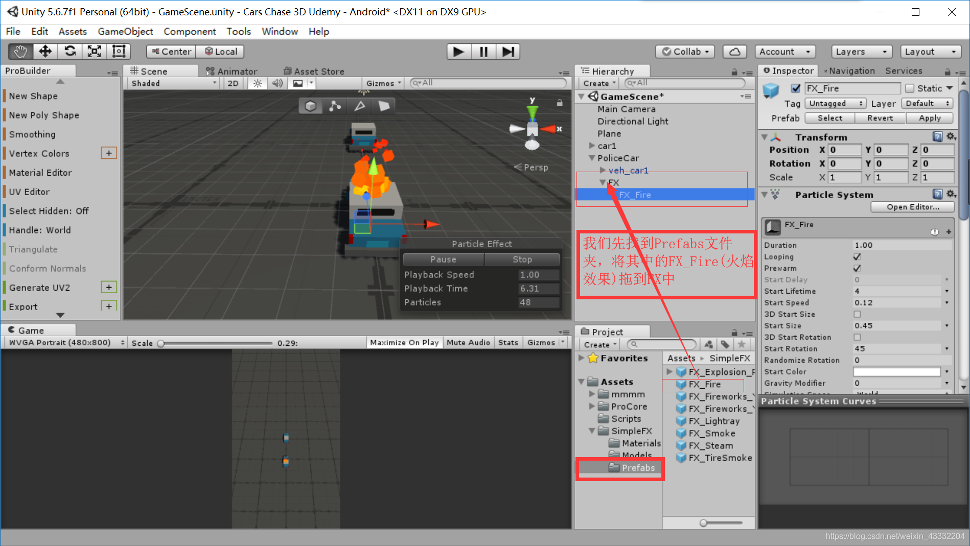Viewport: 970px width, 546px height.
Task: Open the Cloud services button
Action: (734, 52)
